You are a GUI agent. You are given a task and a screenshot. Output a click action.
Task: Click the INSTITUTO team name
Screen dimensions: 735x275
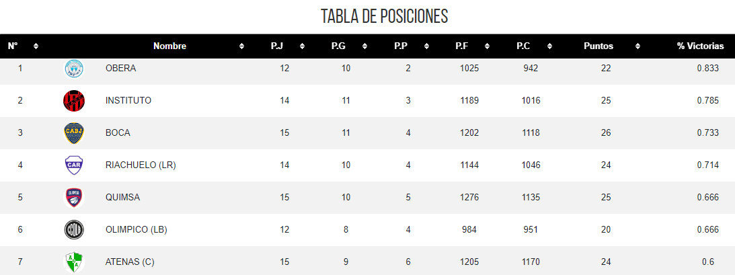[x=128, y=101]
